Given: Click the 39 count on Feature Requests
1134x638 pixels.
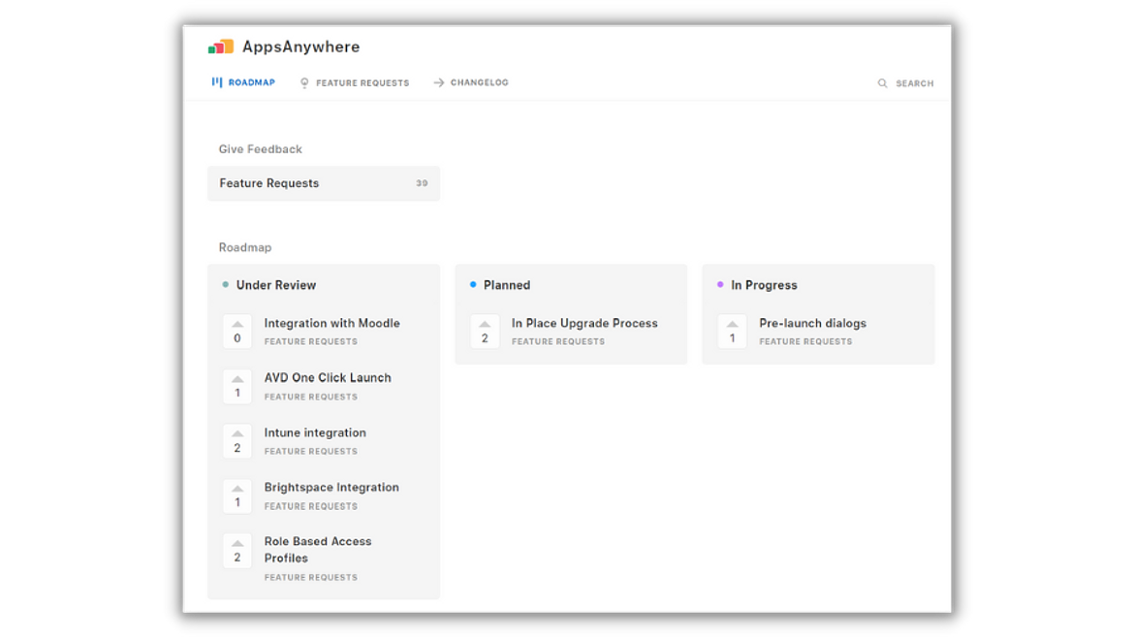Looking at the screenshot, I should pyautogui.click(x=422, y=183).
